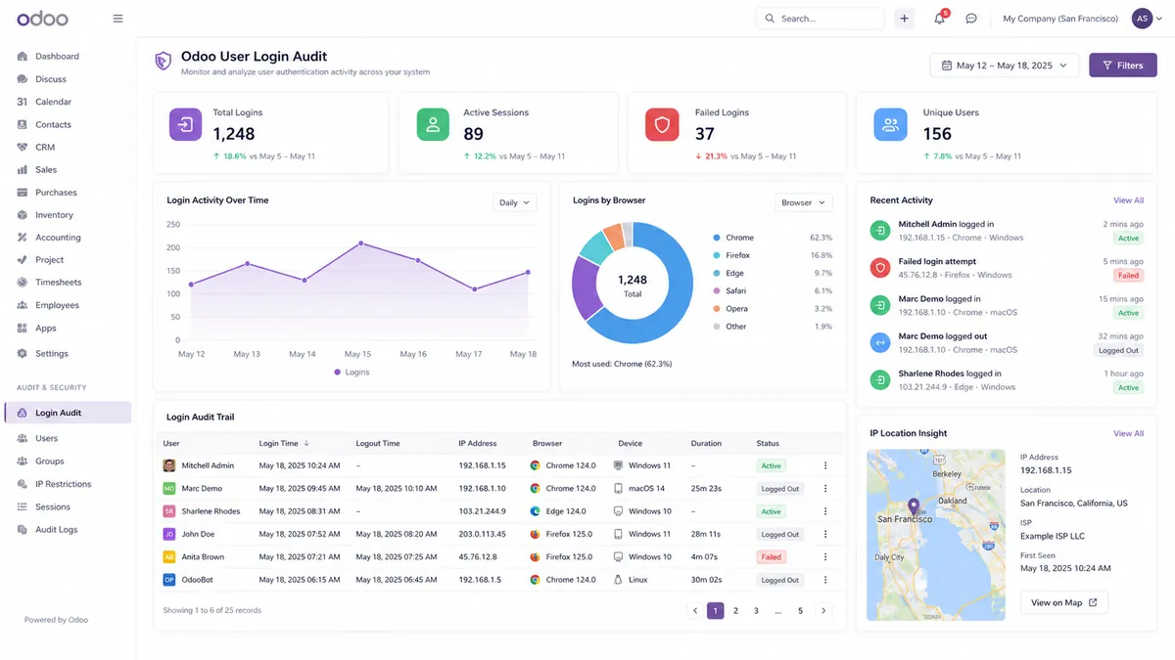Click the View on Map button
Viewport: 1175px width, 660px height.
point(1064,602)
